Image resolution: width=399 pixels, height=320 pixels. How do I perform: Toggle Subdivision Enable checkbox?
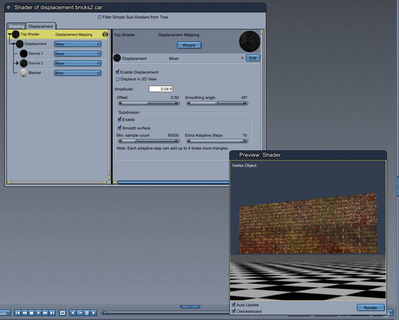click(119, 119)
